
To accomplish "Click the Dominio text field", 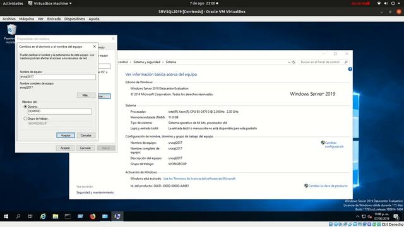I will click(x=59, y=111).
